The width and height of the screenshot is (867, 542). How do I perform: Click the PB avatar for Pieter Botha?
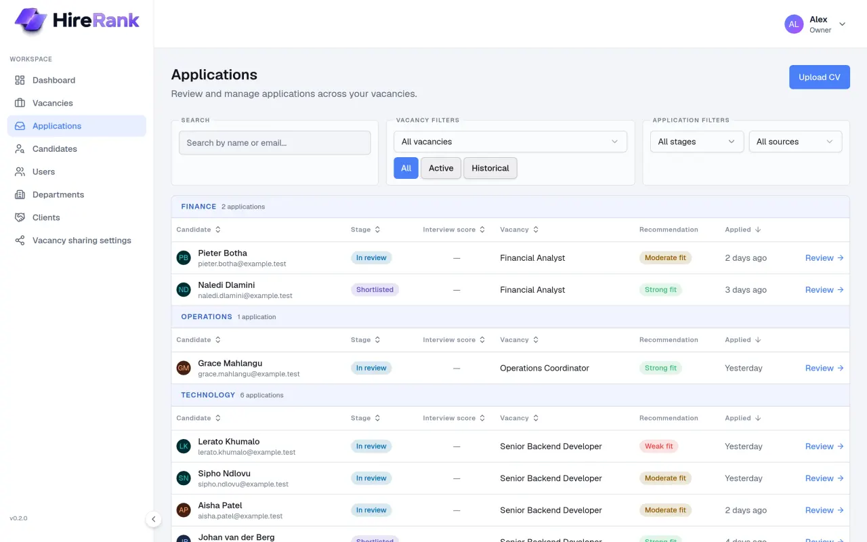point(184,258)
